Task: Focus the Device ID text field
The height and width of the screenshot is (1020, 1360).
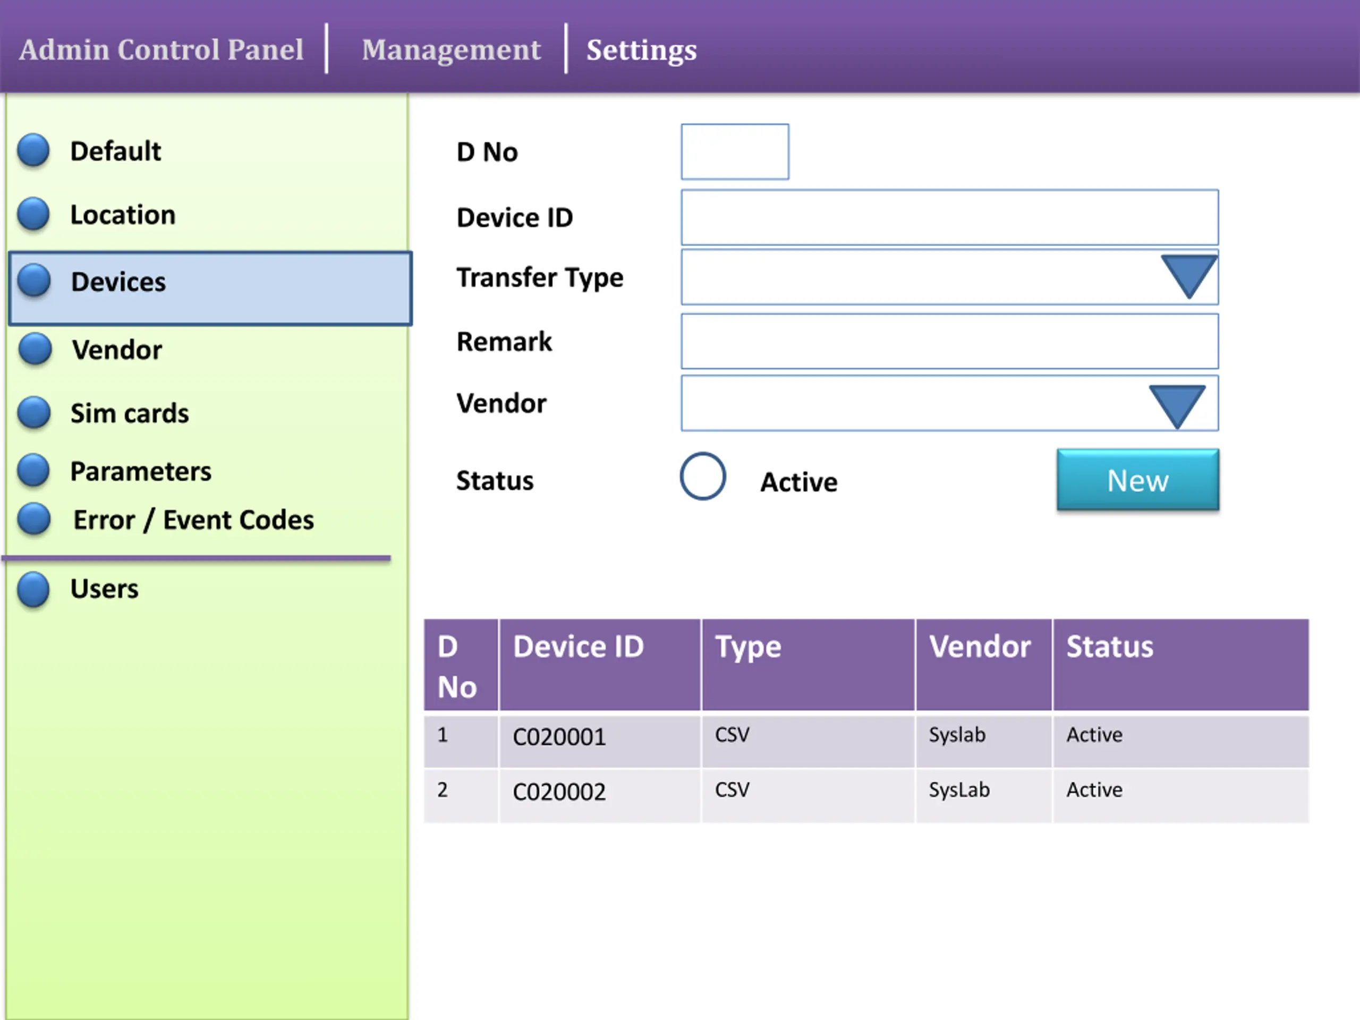Action: (x=949, y=218)
